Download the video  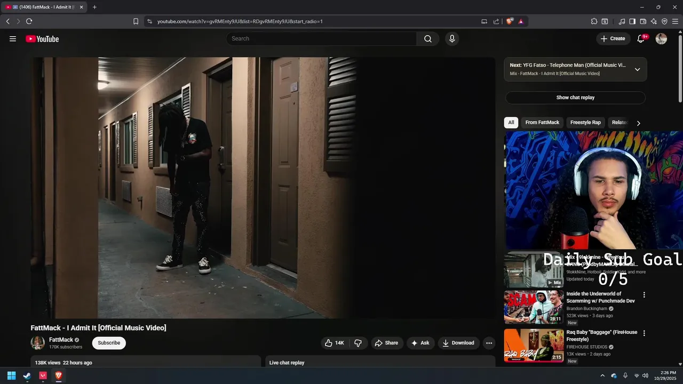(x=458, y=343)
